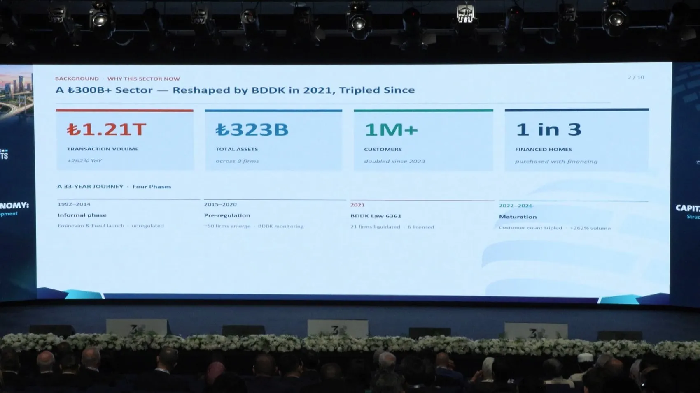Click the BACKGROUND breadcrumb label
Screen dimensions: 700x393
[x=77, y=79]
